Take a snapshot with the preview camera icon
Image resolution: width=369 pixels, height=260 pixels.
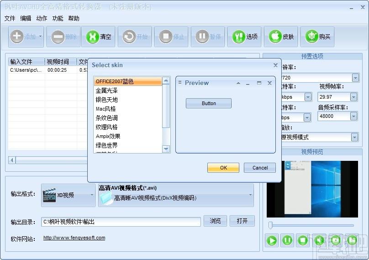[335, 240]
